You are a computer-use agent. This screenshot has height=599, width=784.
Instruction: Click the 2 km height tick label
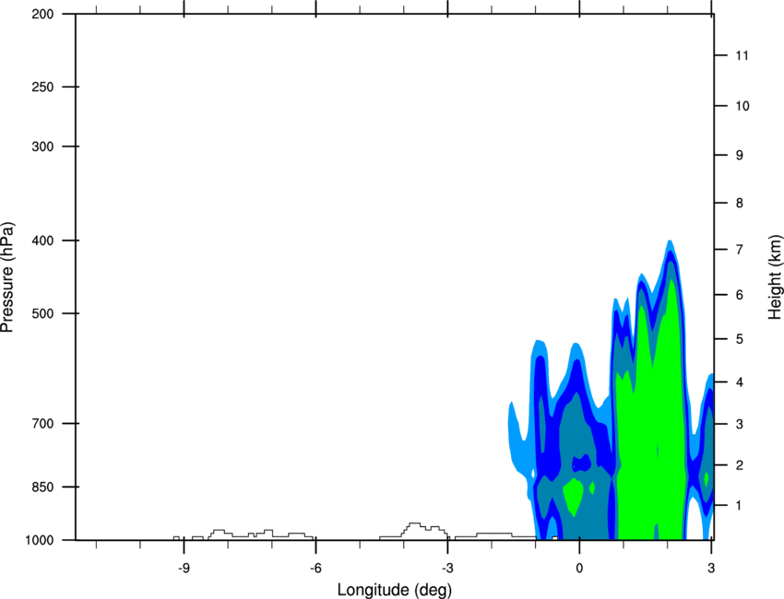[x=740, y=465]
